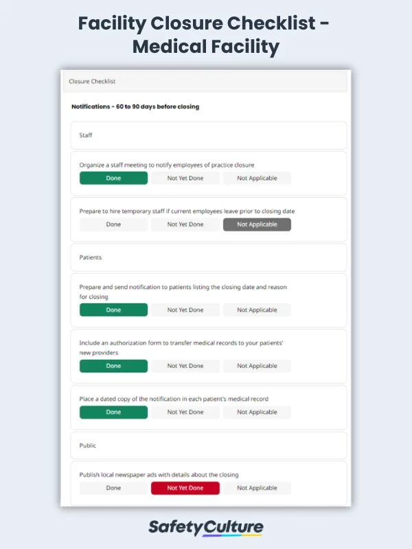Set temporary staff item to Done
412x549 pixels.
[113, 224]
